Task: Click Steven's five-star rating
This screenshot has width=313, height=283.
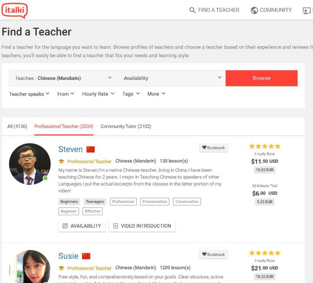Action: [x=264, y=146]
